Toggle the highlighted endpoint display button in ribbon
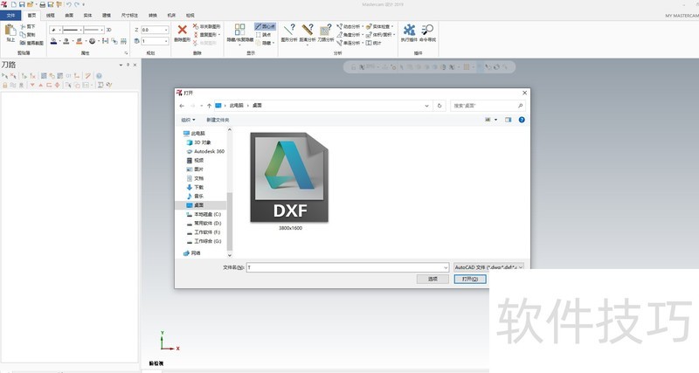Screen dimensions: 699x373 (266, 27)
